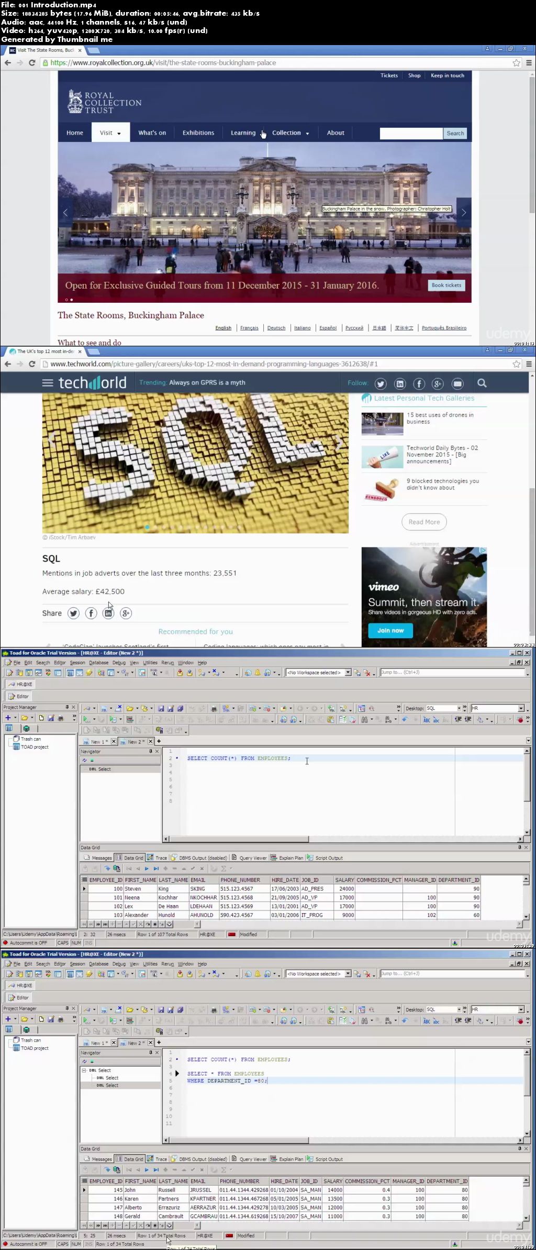Run the COUNT(*) statement with the green Execute icon
This screenshot has width=536, height=1250.
86,720
